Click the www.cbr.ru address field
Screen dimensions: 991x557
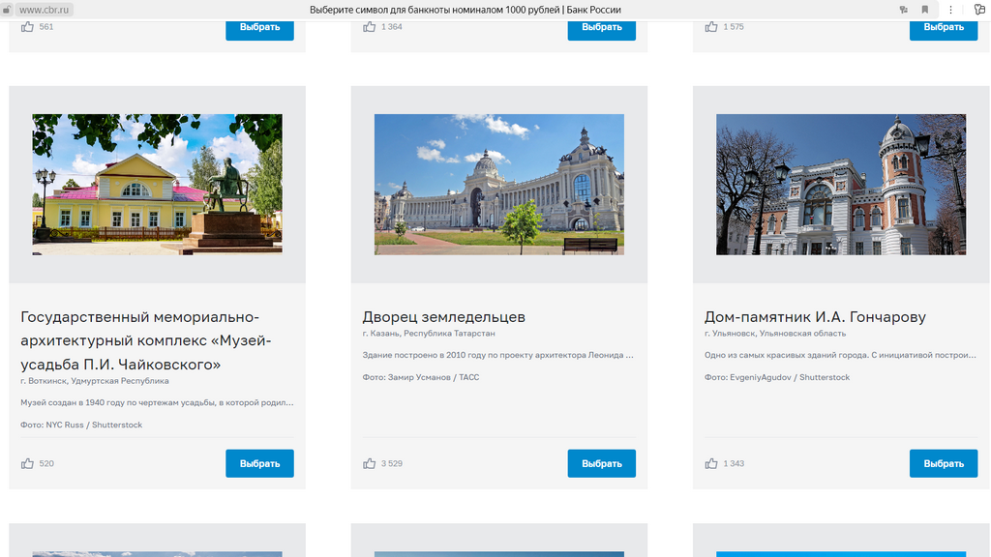pos(45,10)
